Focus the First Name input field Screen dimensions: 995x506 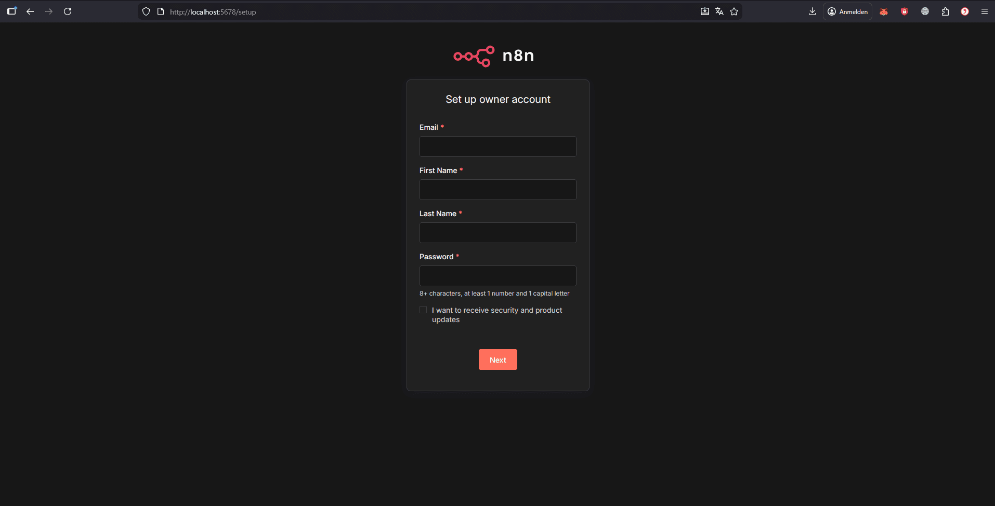click(x=498, y=190)
